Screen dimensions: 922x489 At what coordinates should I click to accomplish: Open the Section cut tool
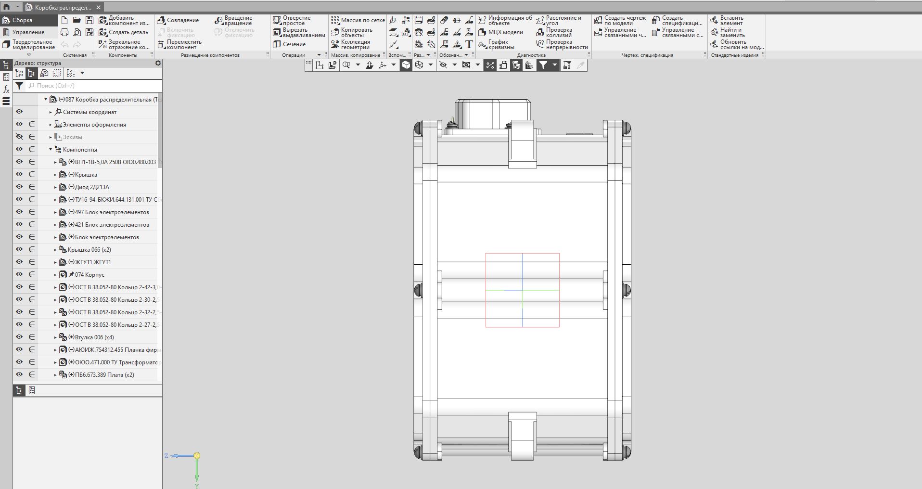(x=277, y=44)
